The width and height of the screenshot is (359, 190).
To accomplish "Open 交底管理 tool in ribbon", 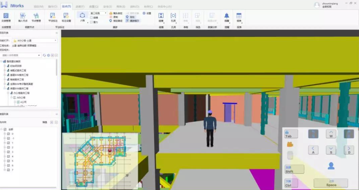I will [6, 17].
